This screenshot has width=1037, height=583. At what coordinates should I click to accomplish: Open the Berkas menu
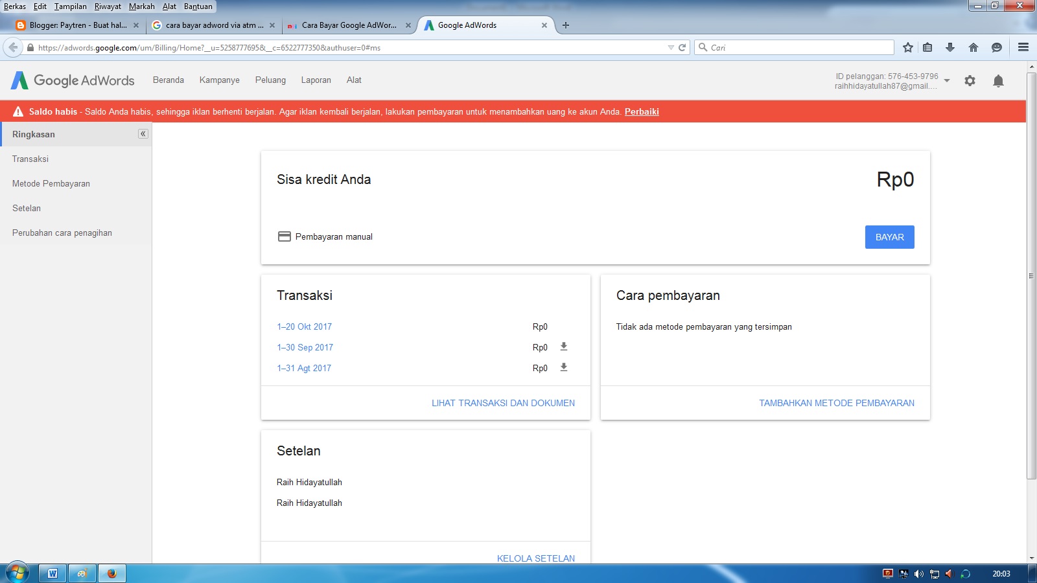15,6
